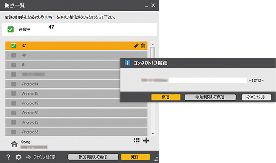This screenshot has height=163, width=276.
Task: Cancel the コンタクトID接続 dialog
Action: [x=256, y=97]
